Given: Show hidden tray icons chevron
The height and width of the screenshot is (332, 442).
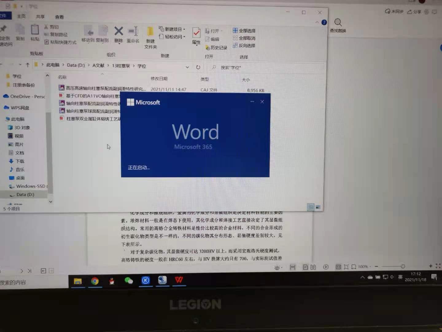Looking at the screenshot, I should pos(363,277).
